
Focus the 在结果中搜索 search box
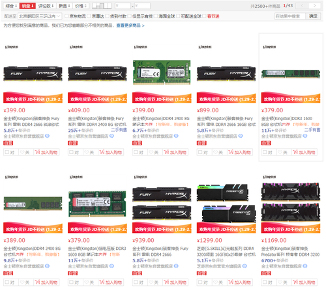(x=290, y=16)
